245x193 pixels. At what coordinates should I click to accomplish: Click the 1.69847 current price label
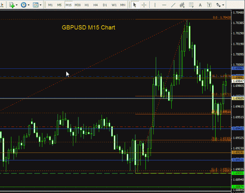pyautogui.click(x=238, y=81)
